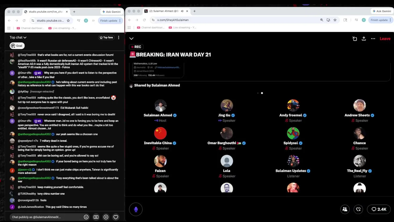Open the three-dot more menu in the Space

coord(373,39)
